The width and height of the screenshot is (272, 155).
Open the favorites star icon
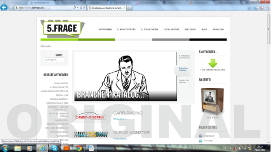262,8
